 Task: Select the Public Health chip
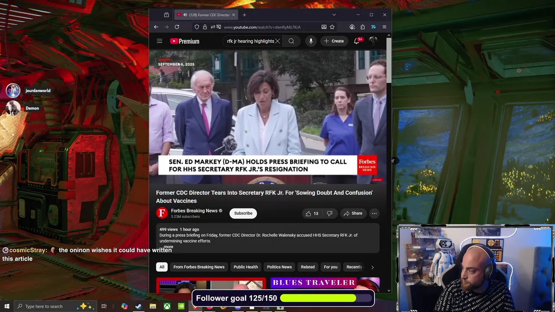click(x=246, y=267)
